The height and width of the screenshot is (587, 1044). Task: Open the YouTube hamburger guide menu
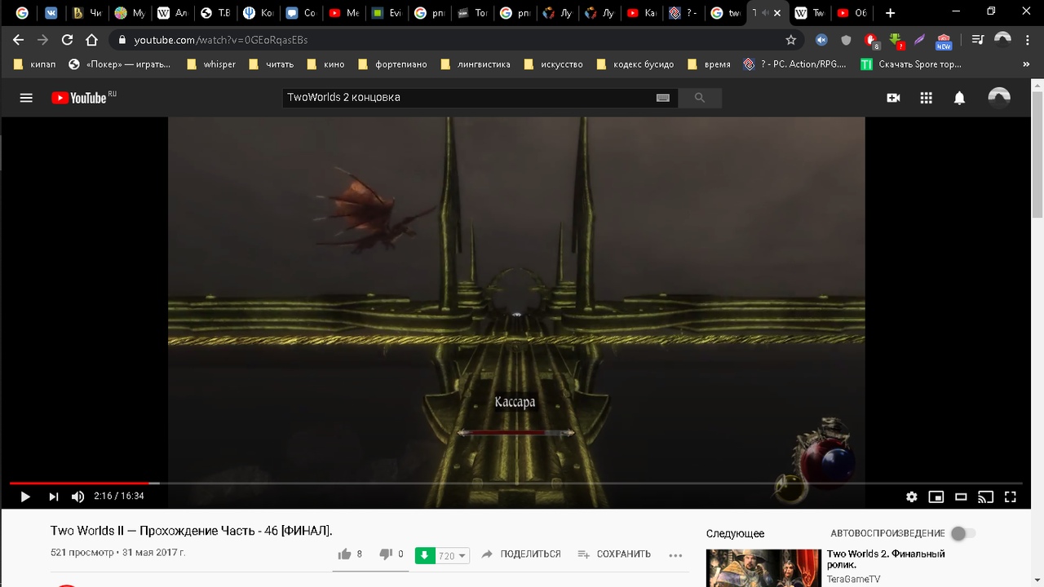[x=26, y=98]
